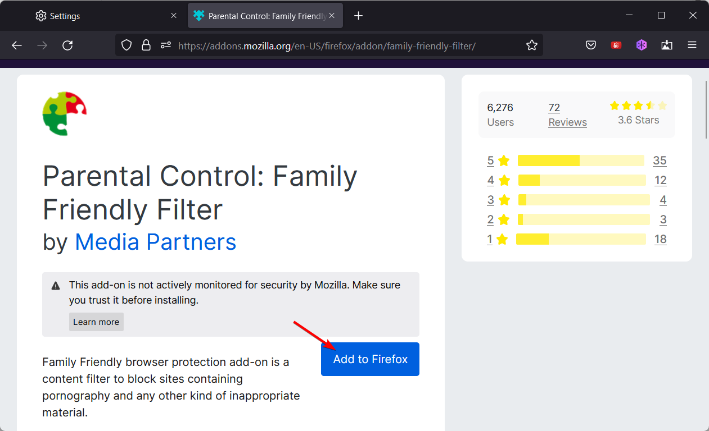
Task: Open the 12 four-star reviews count
Action: (x=661, y=180)
